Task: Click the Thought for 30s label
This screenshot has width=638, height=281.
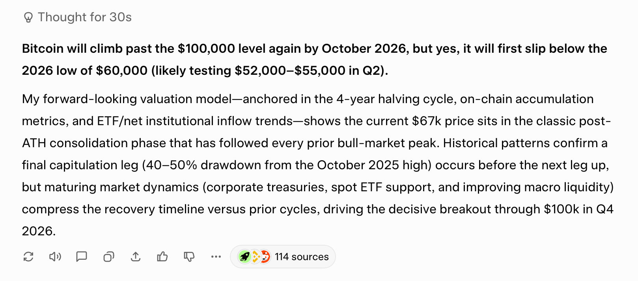Action: [84, 17]
